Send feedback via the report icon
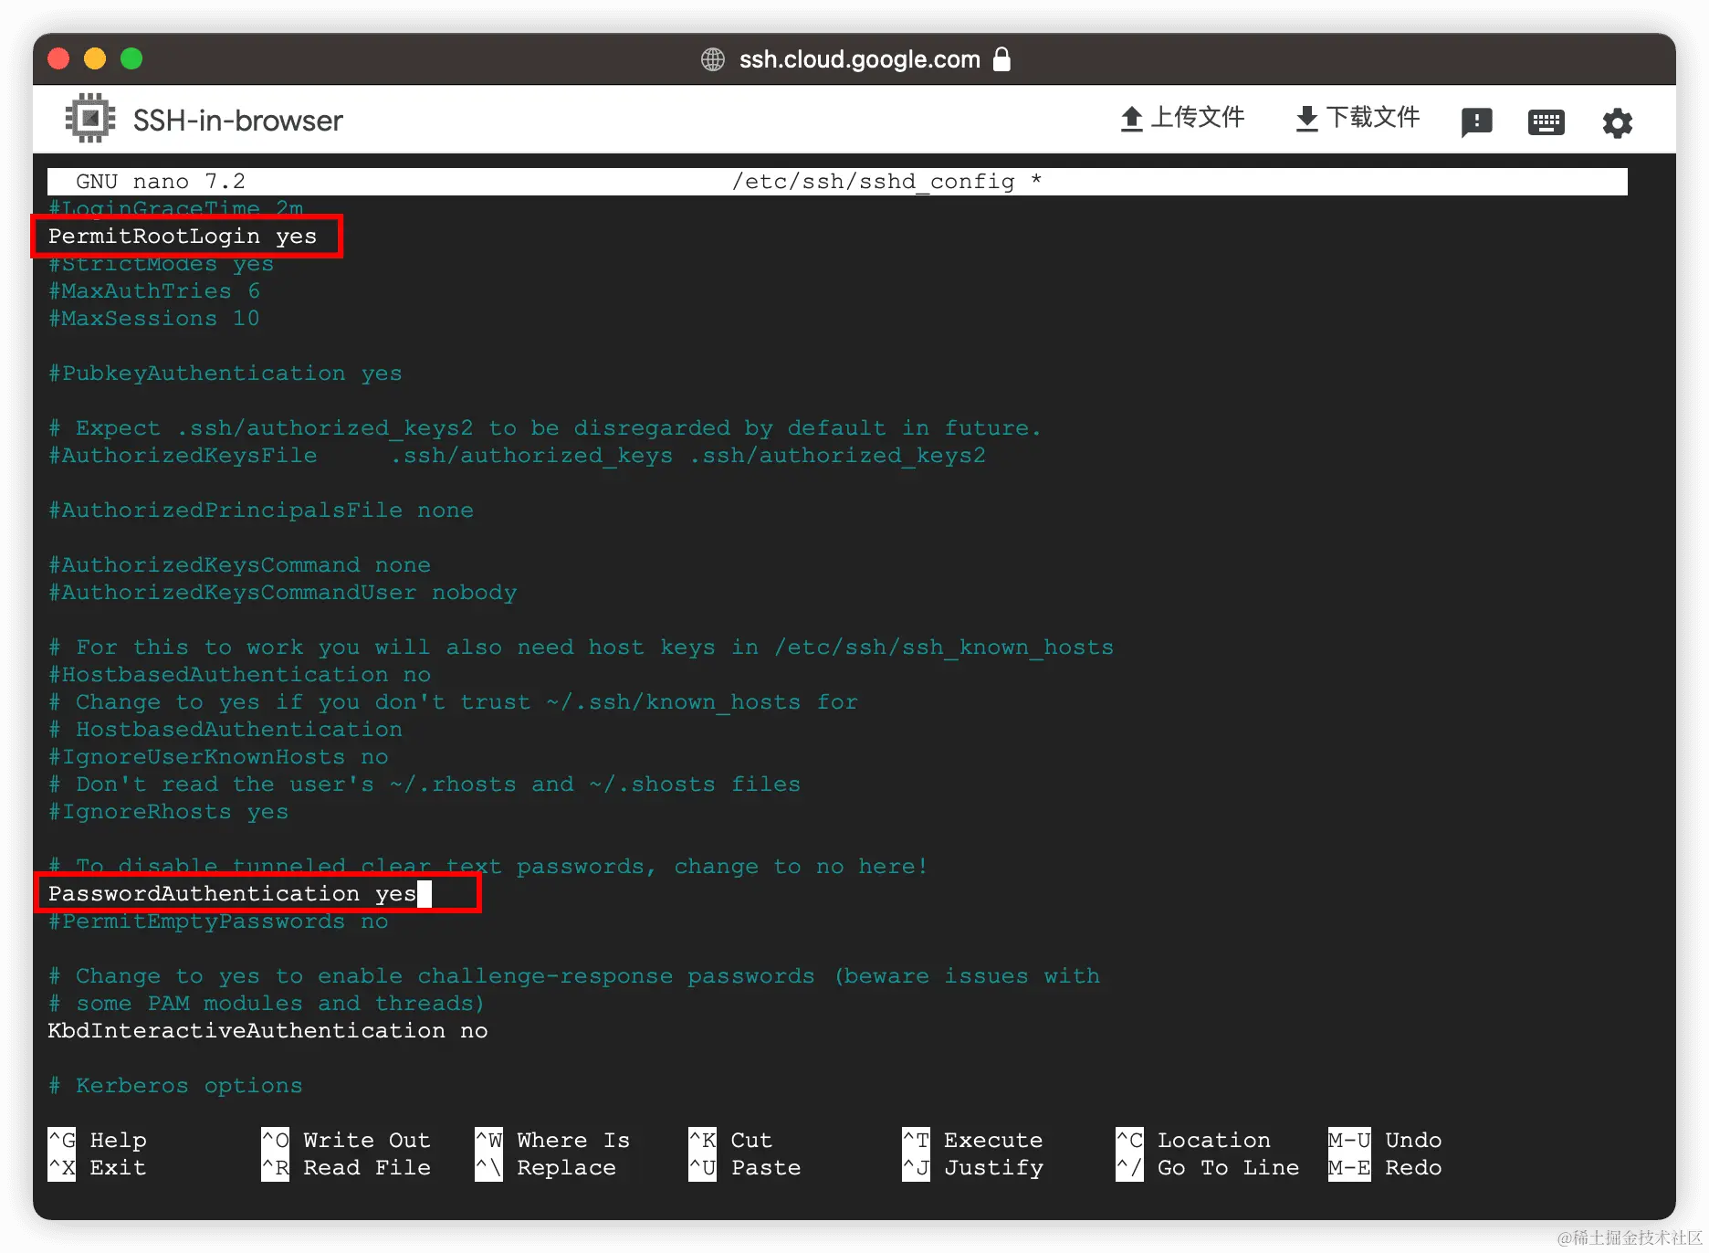Image resolution: width=1709 pixels, height=1253 pixels. pos(1476,121)
